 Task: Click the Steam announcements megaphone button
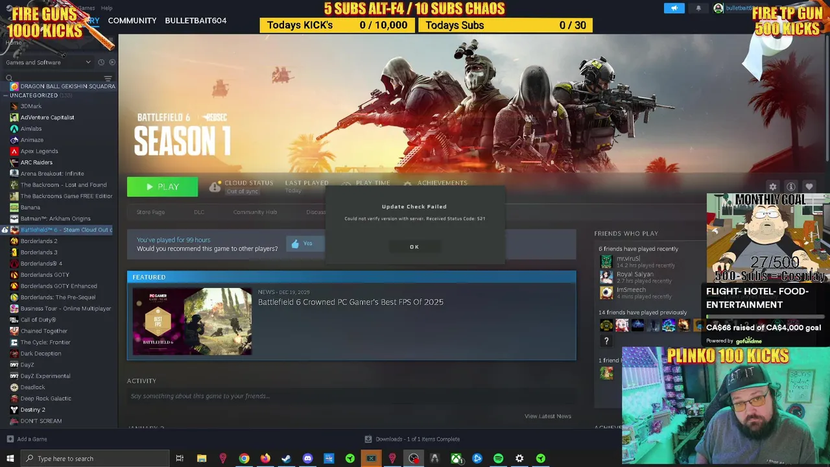click(674, 8)
